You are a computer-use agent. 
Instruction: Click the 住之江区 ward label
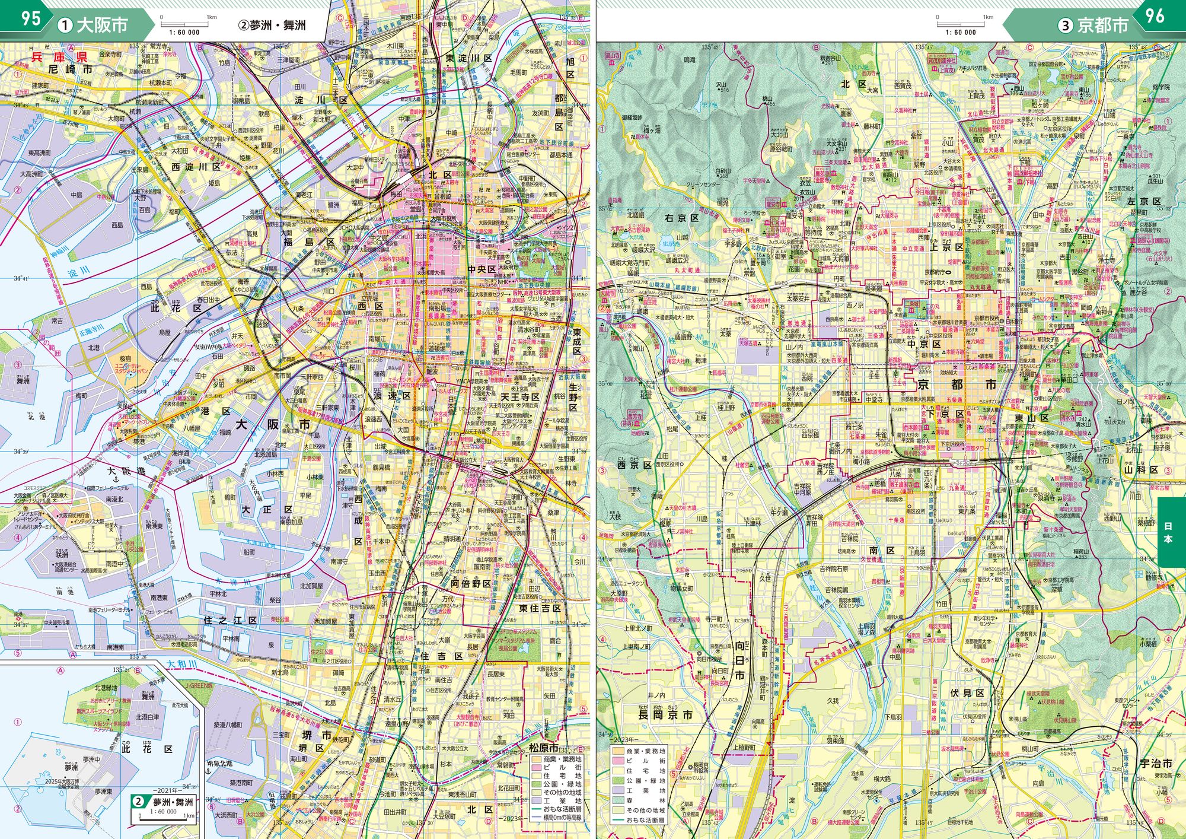pyautogui.click(x=229, y=620)
